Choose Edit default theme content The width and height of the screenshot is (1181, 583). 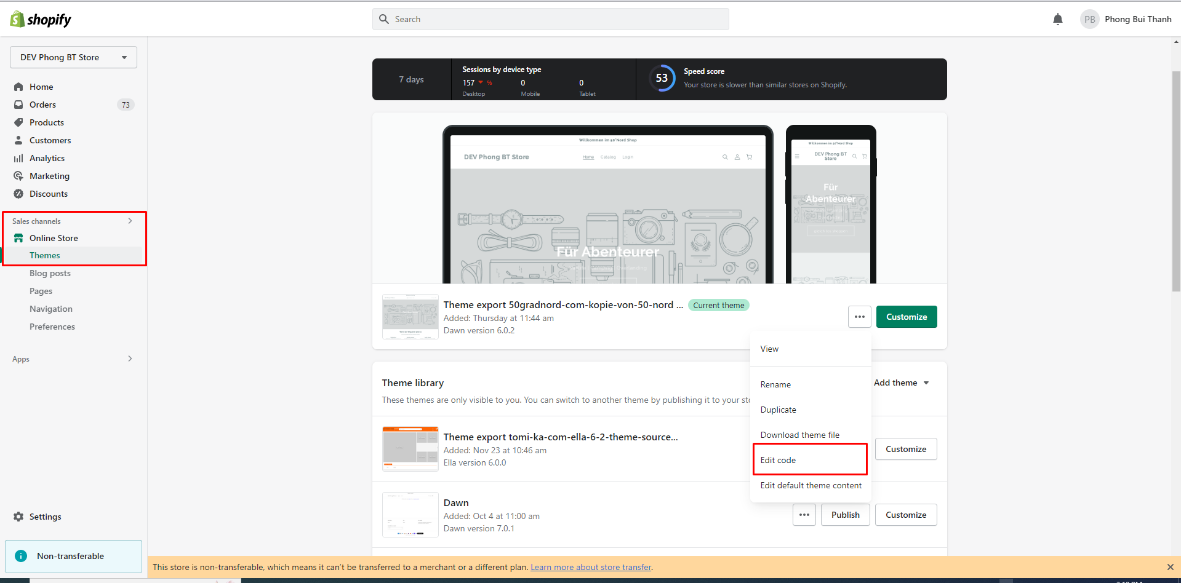pyautogui.click(x=811, y=485)
